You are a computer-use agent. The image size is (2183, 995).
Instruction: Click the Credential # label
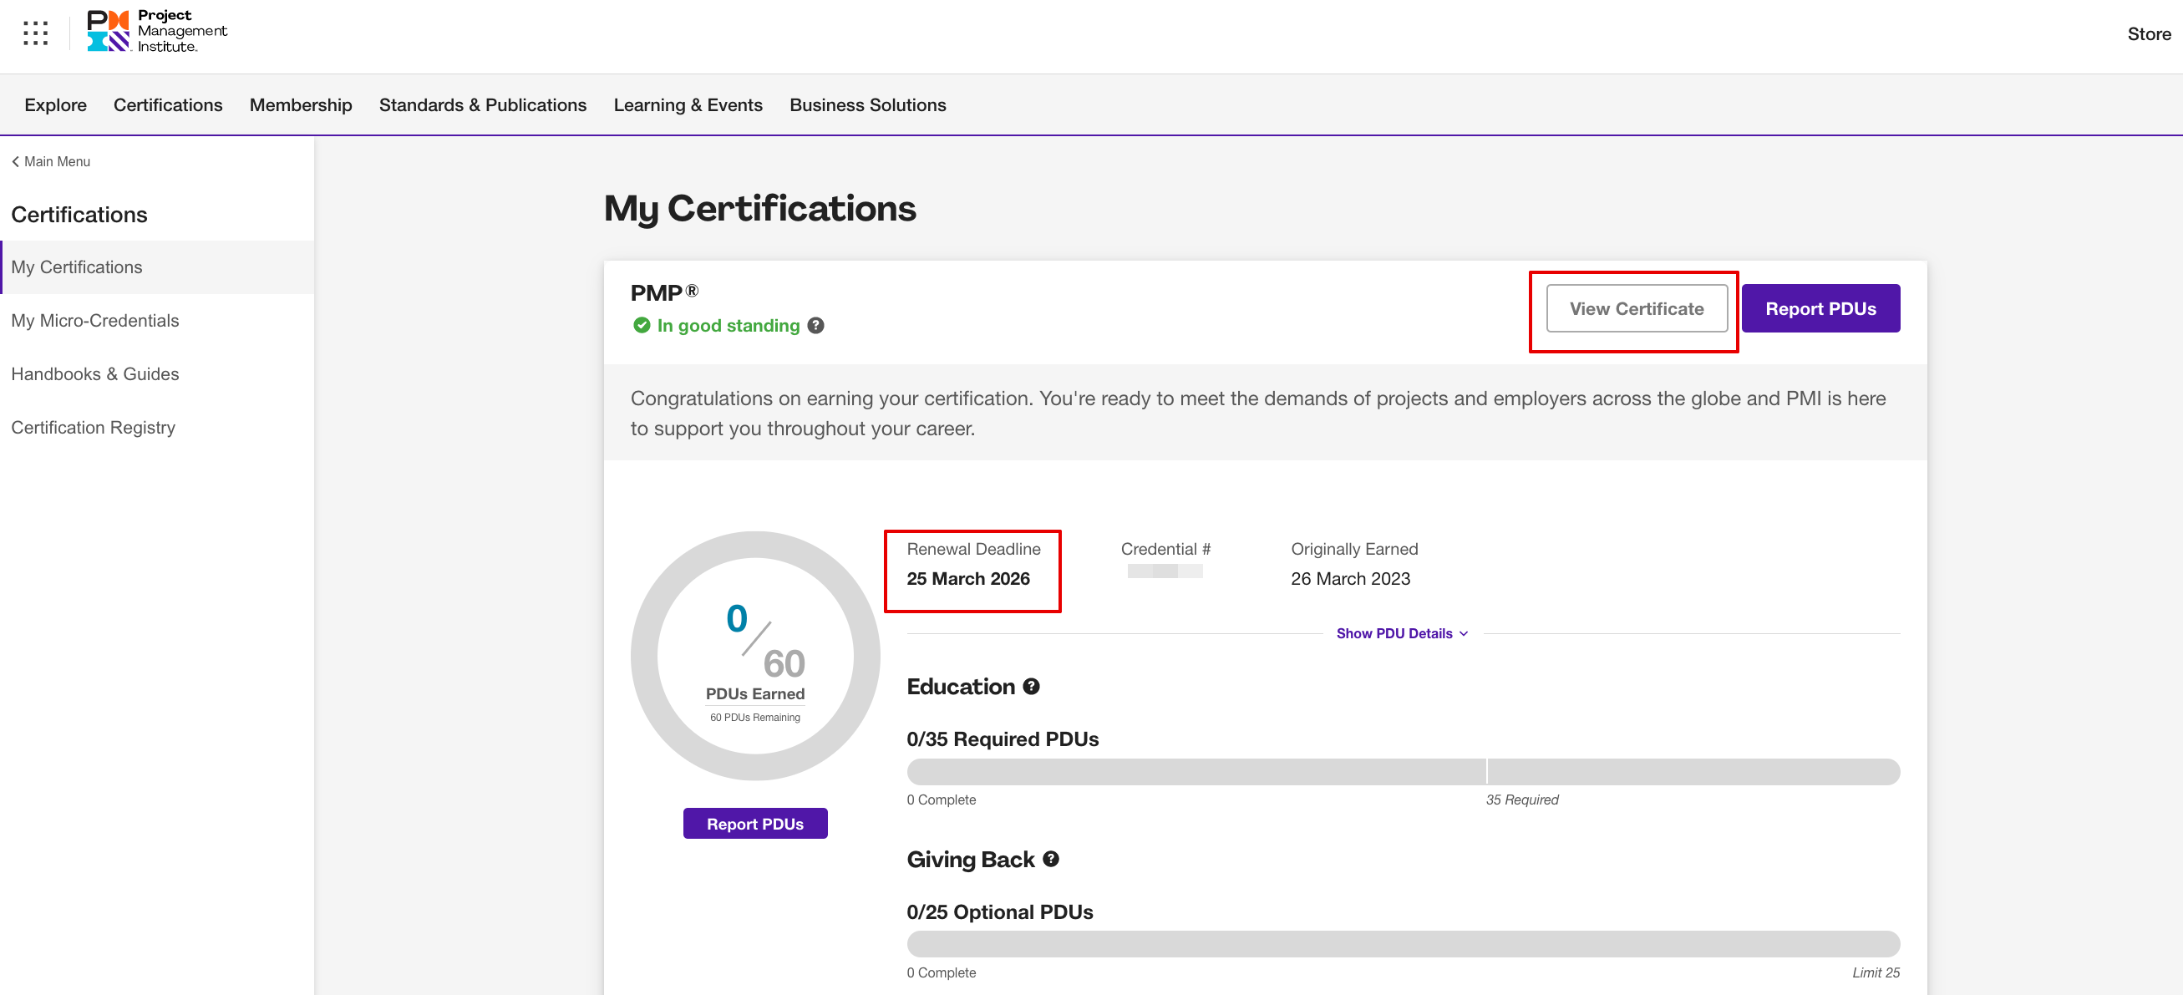click(1165, 549)
